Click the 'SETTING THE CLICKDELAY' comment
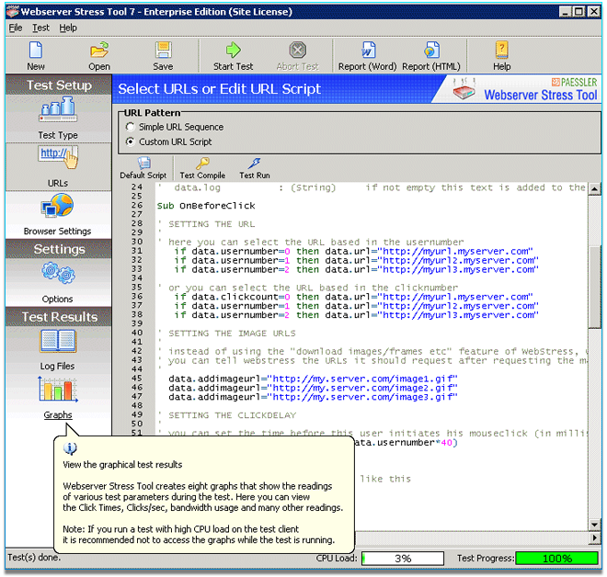This screenshot has height=577, width=607. [x=232, y=415]
